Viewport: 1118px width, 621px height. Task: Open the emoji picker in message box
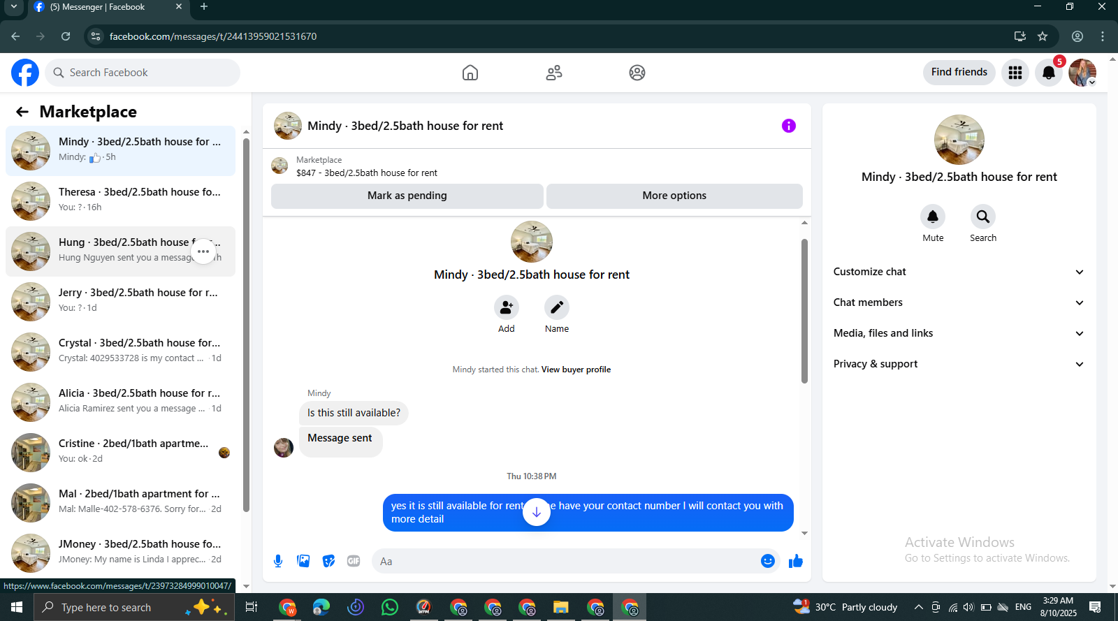(768, 561)
